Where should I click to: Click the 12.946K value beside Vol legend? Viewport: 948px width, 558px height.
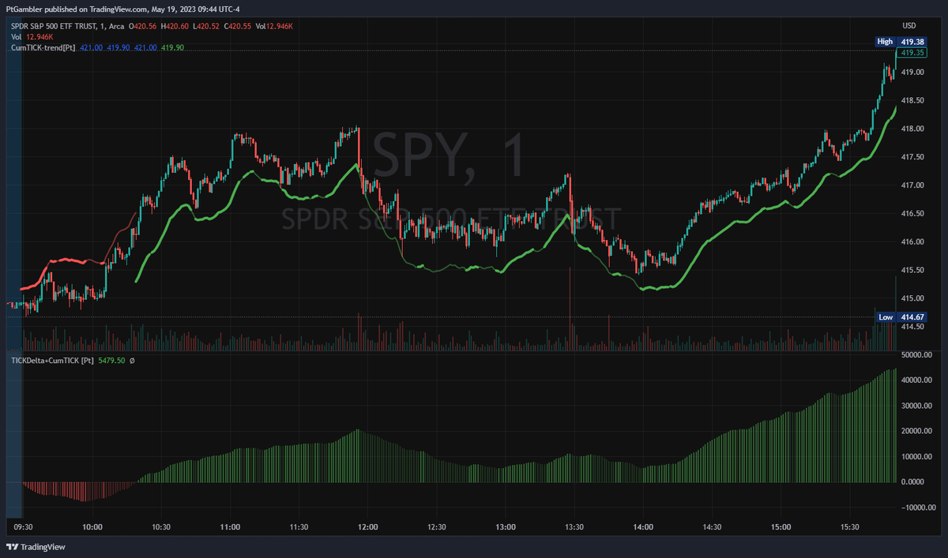click(x=39, y=37)
